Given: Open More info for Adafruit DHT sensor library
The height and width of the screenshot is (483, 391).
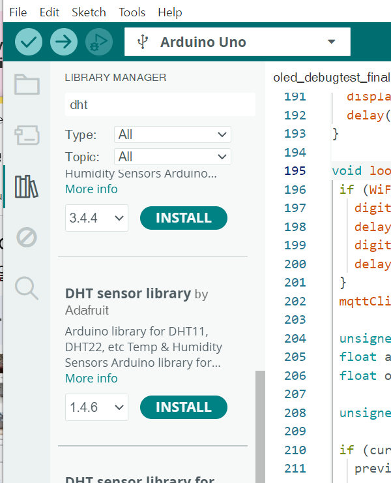Looking at the screenshot, I should point(91,379).
